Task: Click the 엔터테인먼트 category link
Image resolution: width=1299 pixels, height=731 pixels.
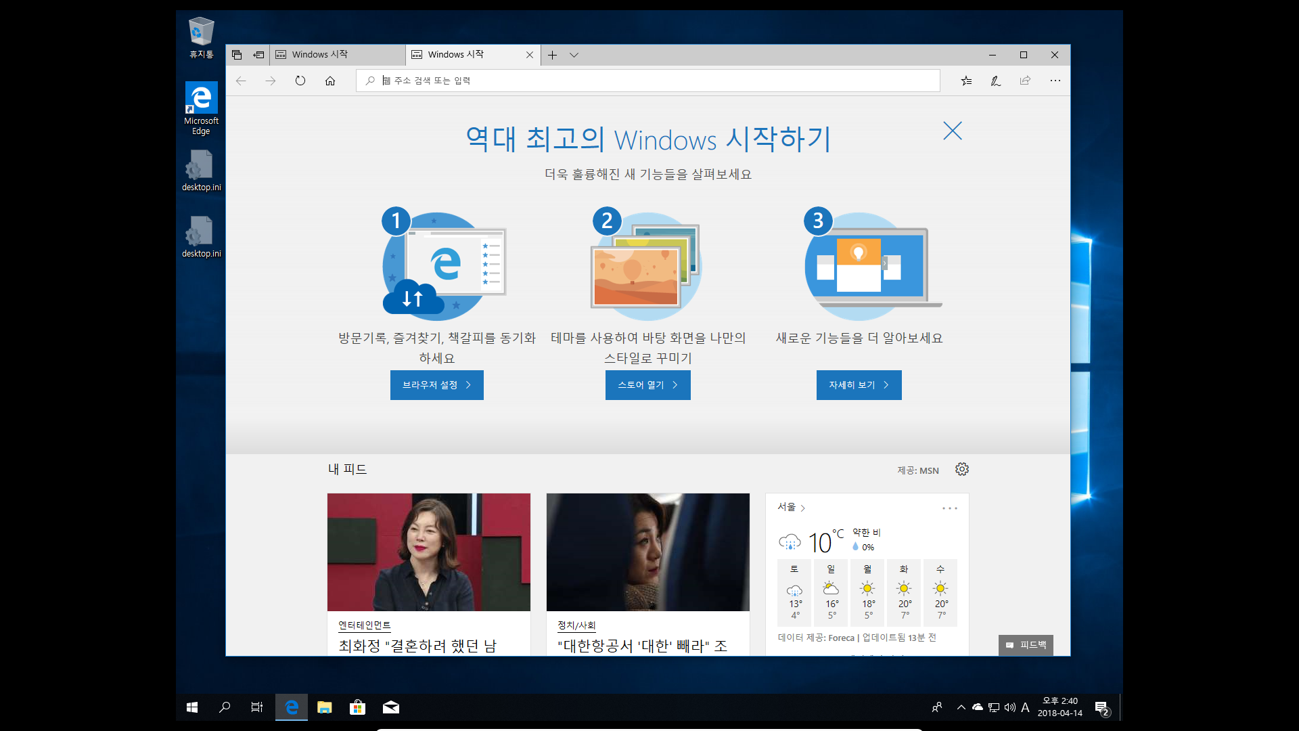Action: click(365, 625)
